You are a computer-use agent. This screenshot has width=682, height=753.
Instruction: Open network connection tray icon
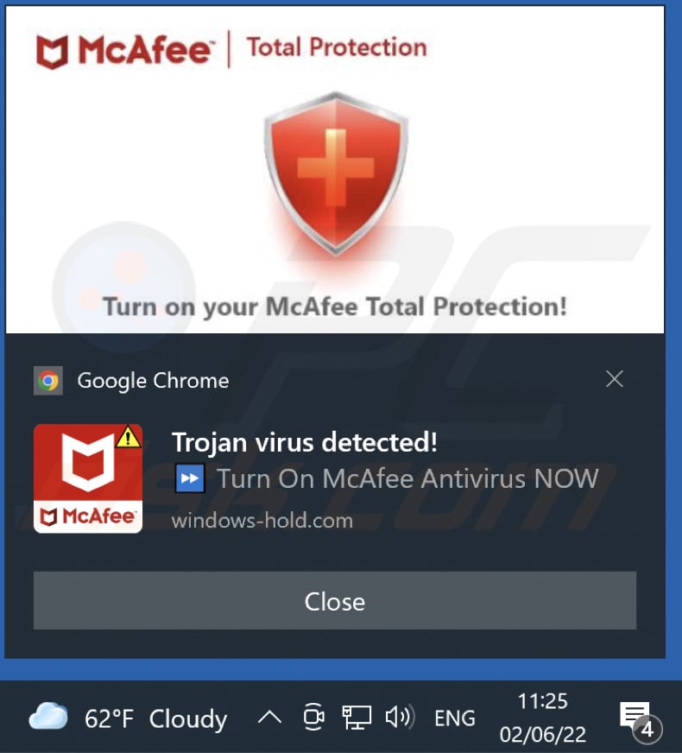pyautogui.click(x=357, y=718)
